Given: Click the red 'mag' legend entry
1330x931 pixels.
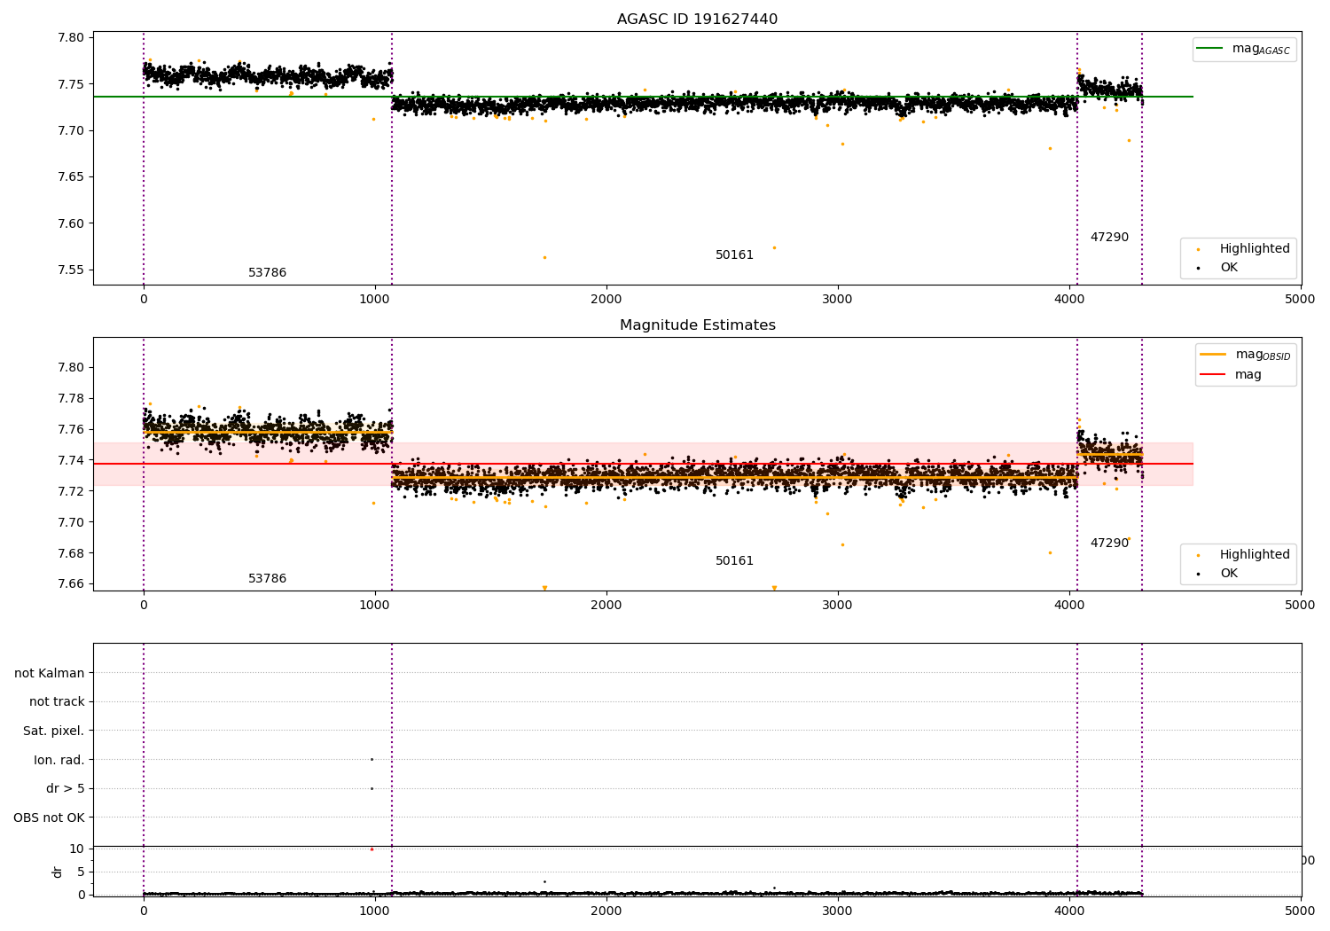Looking at the screenshot, I should pyautogui.click(x=1232, y=374).
